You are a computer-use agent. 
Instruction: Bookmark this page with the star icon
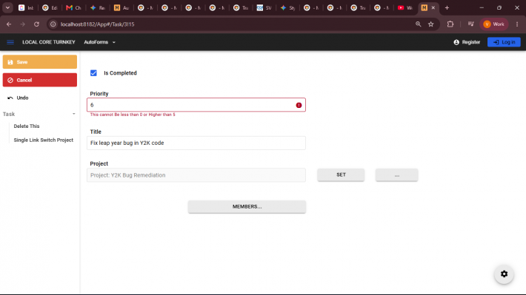(431, 24)
